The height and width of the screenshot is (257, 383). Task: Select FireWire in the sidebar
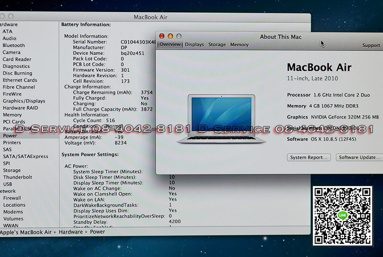coord(12,94)
